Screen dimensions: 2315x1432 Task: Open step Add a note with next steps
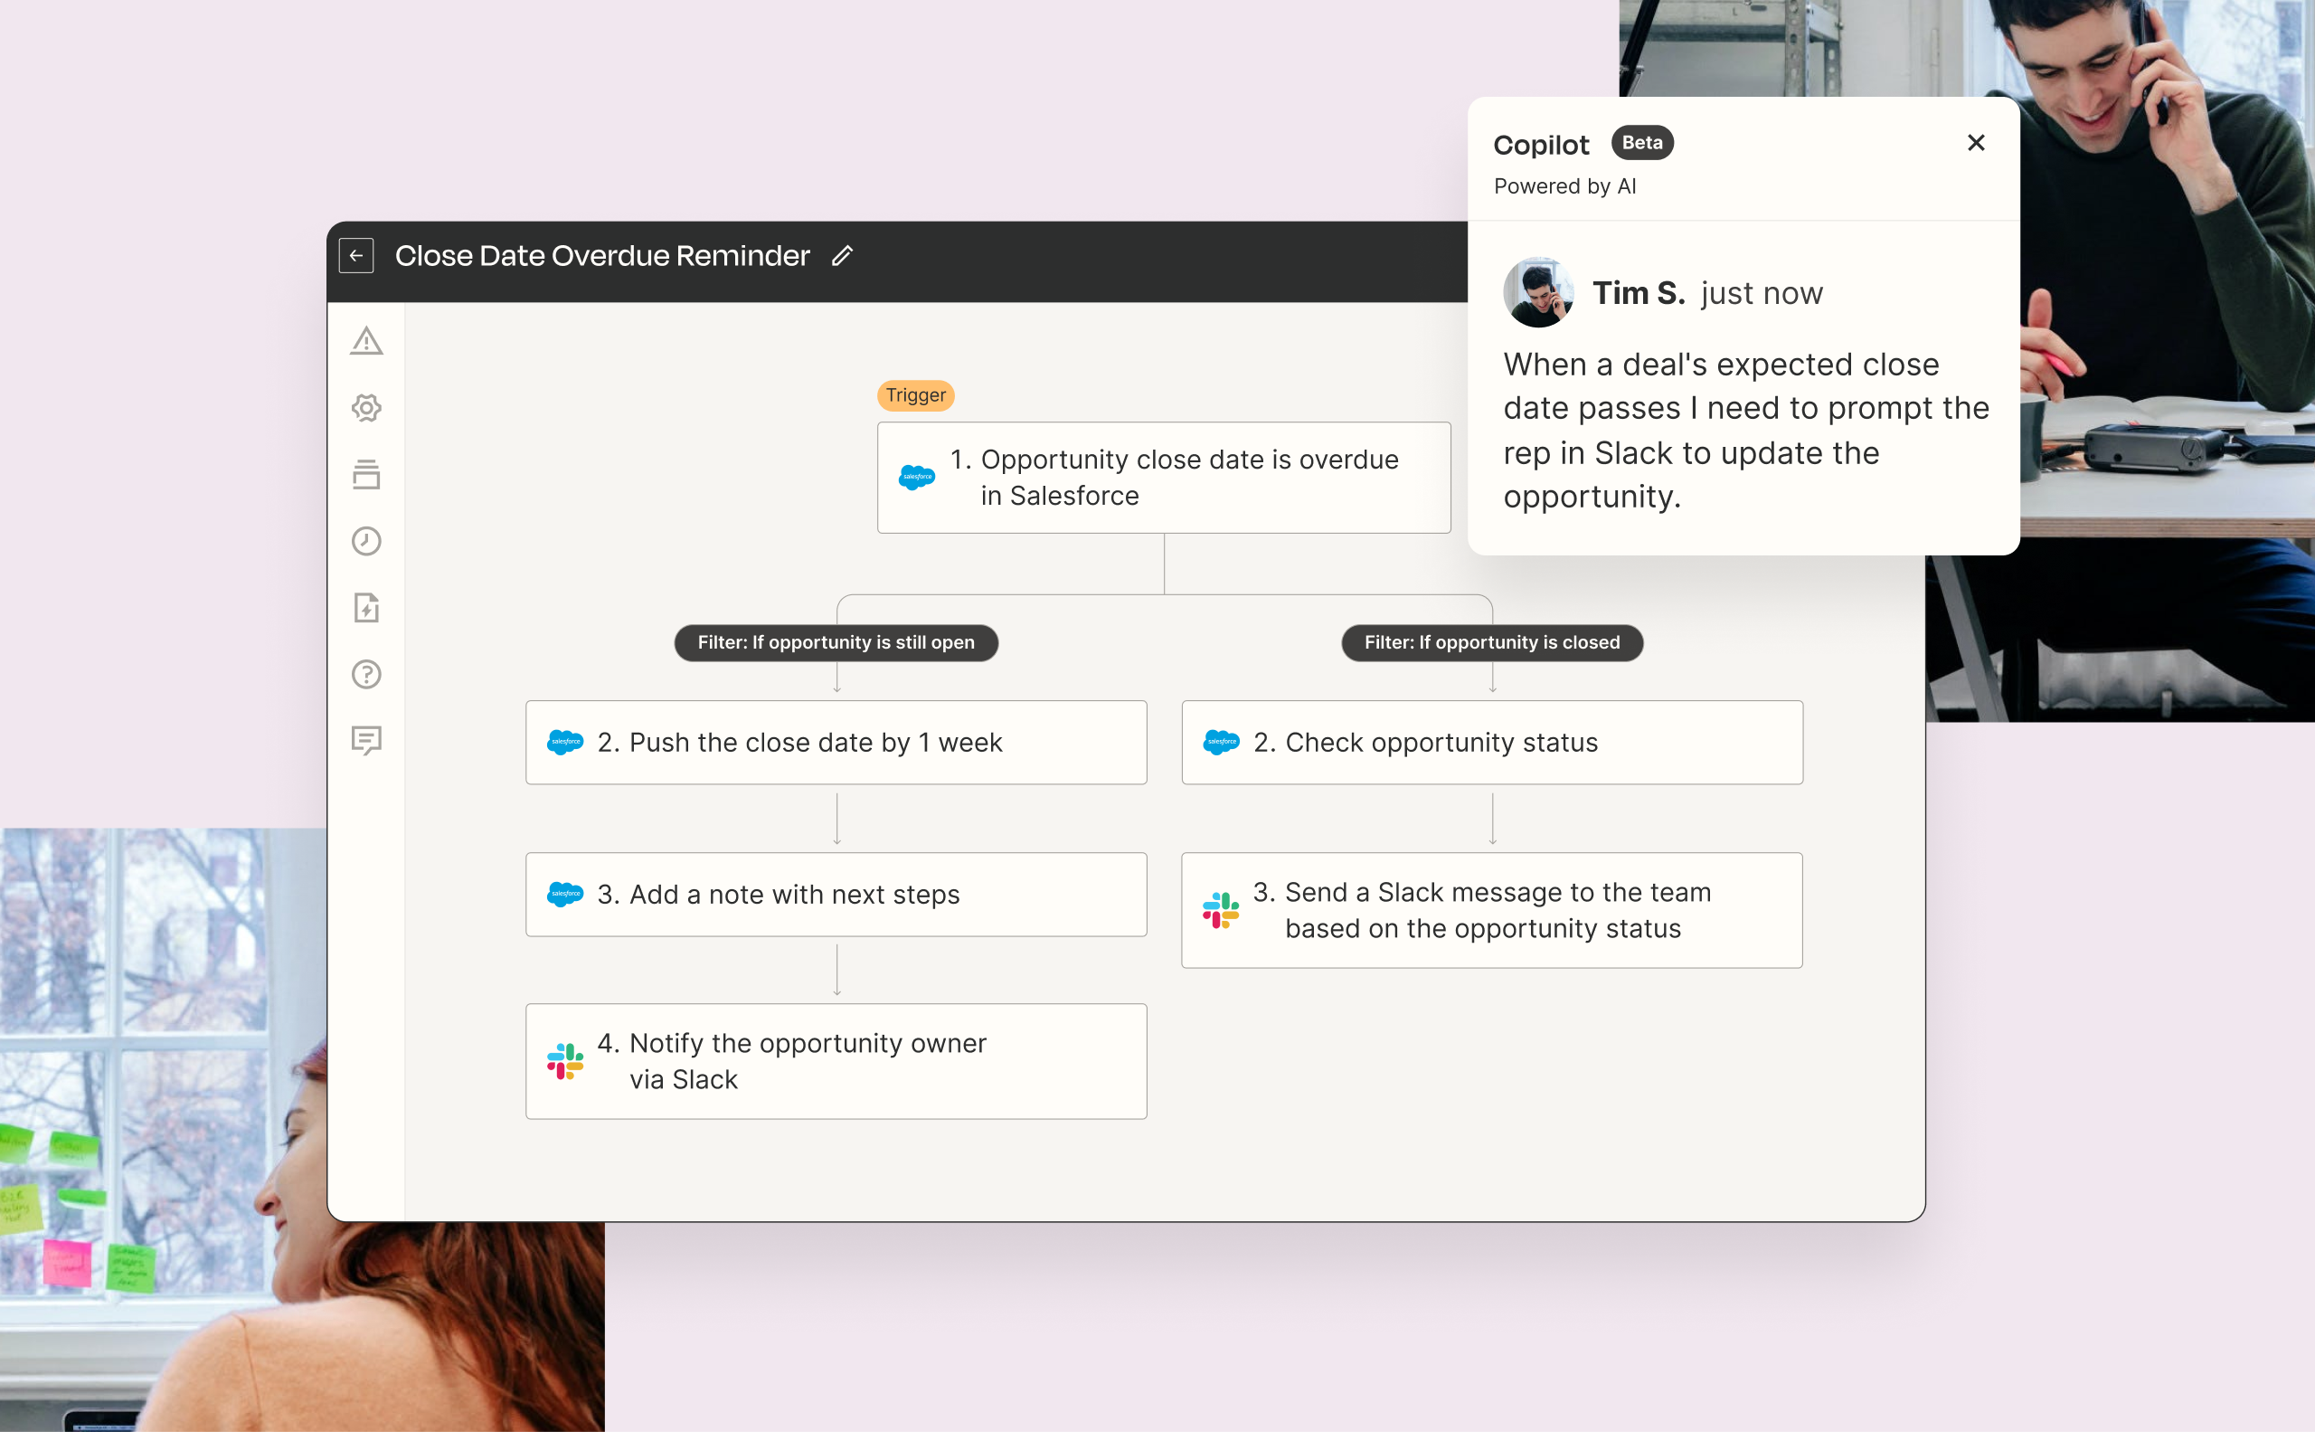[835, 894]
